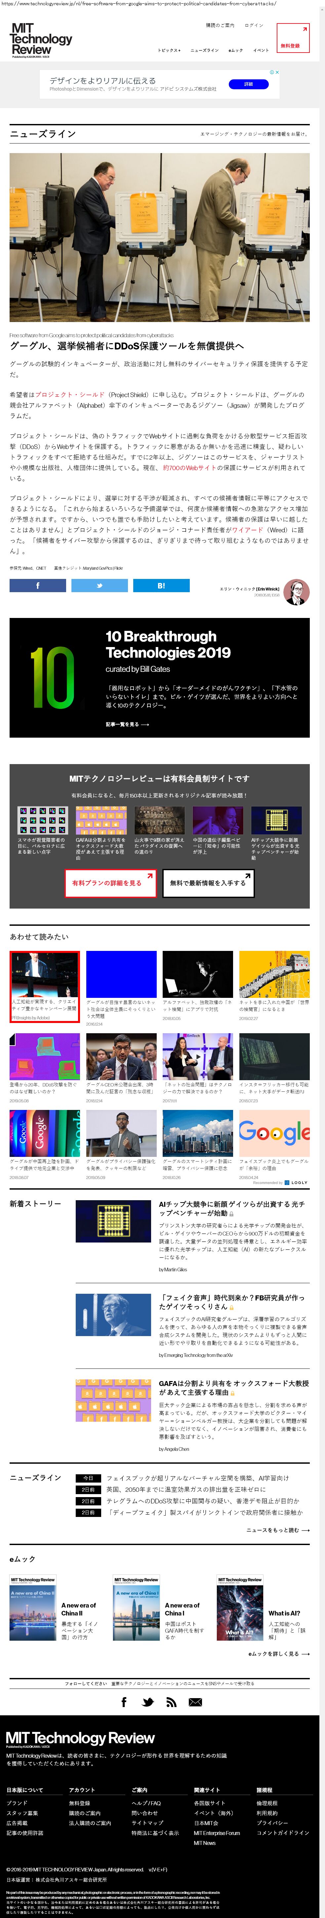This screenshot has height=1918, width=325.
Task: Click the 無料登録 button in header
Action: (x=292, y=38)
